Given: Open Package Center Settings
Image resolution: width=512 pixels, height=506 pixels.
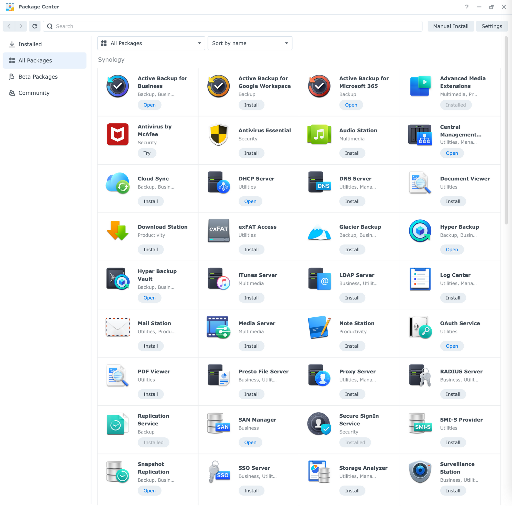Looking at the screenshot, I should [x=492, y=26].
